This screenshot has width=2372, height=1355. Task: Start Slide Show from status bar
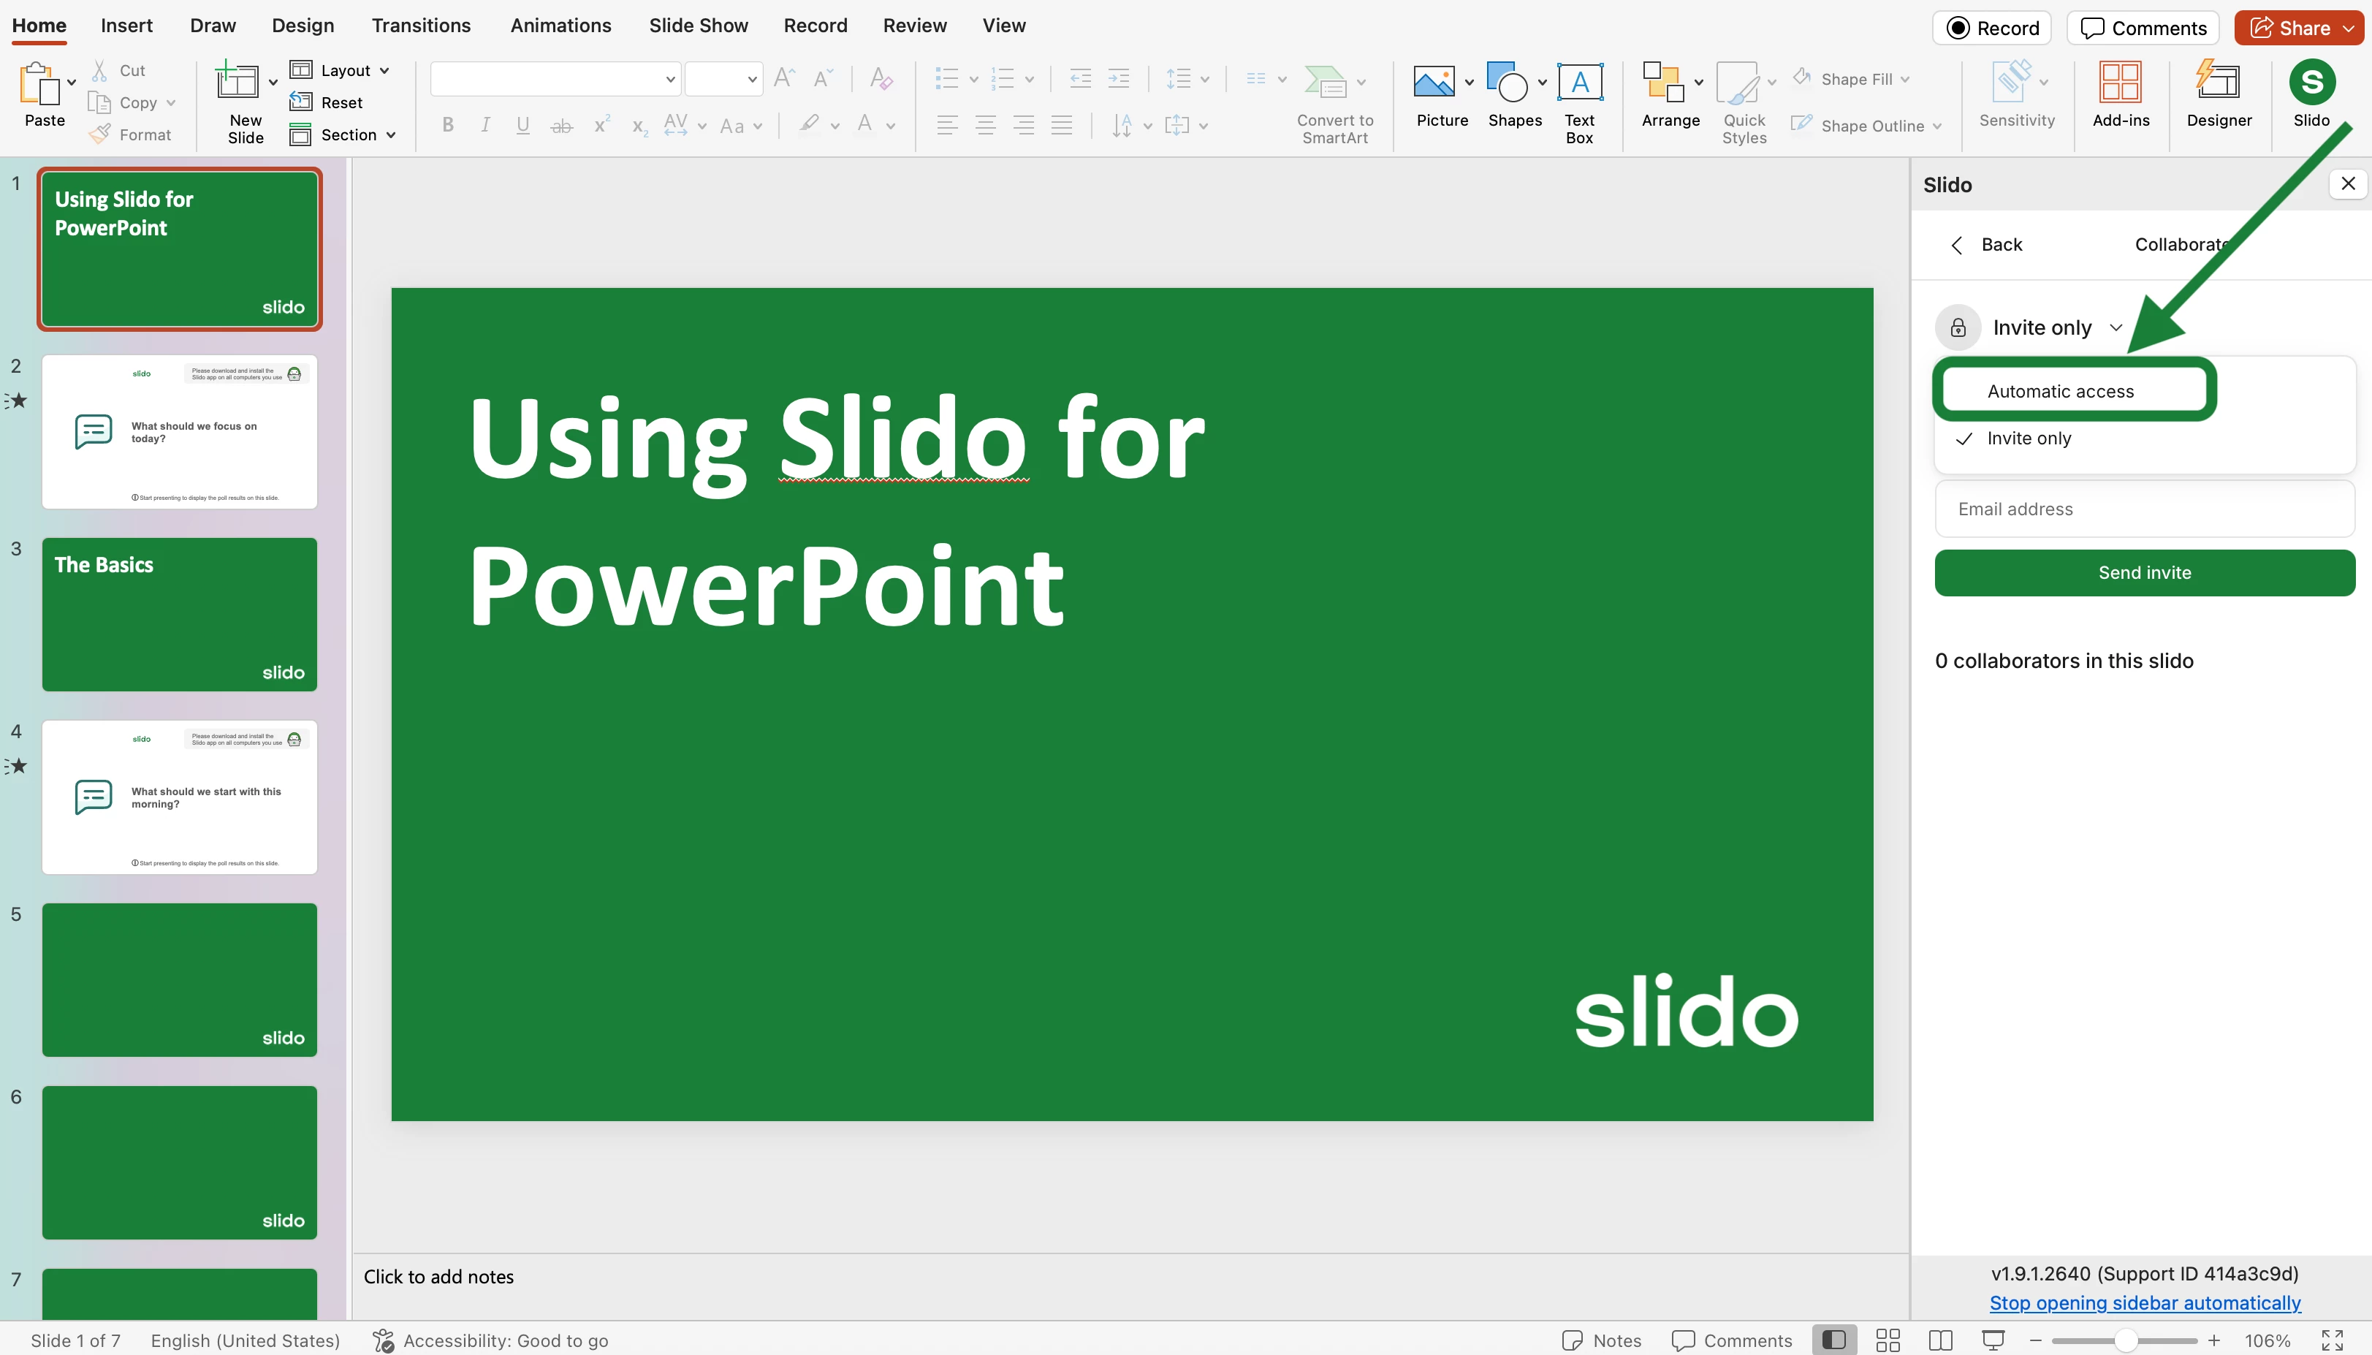(x=1993, y=1340)
